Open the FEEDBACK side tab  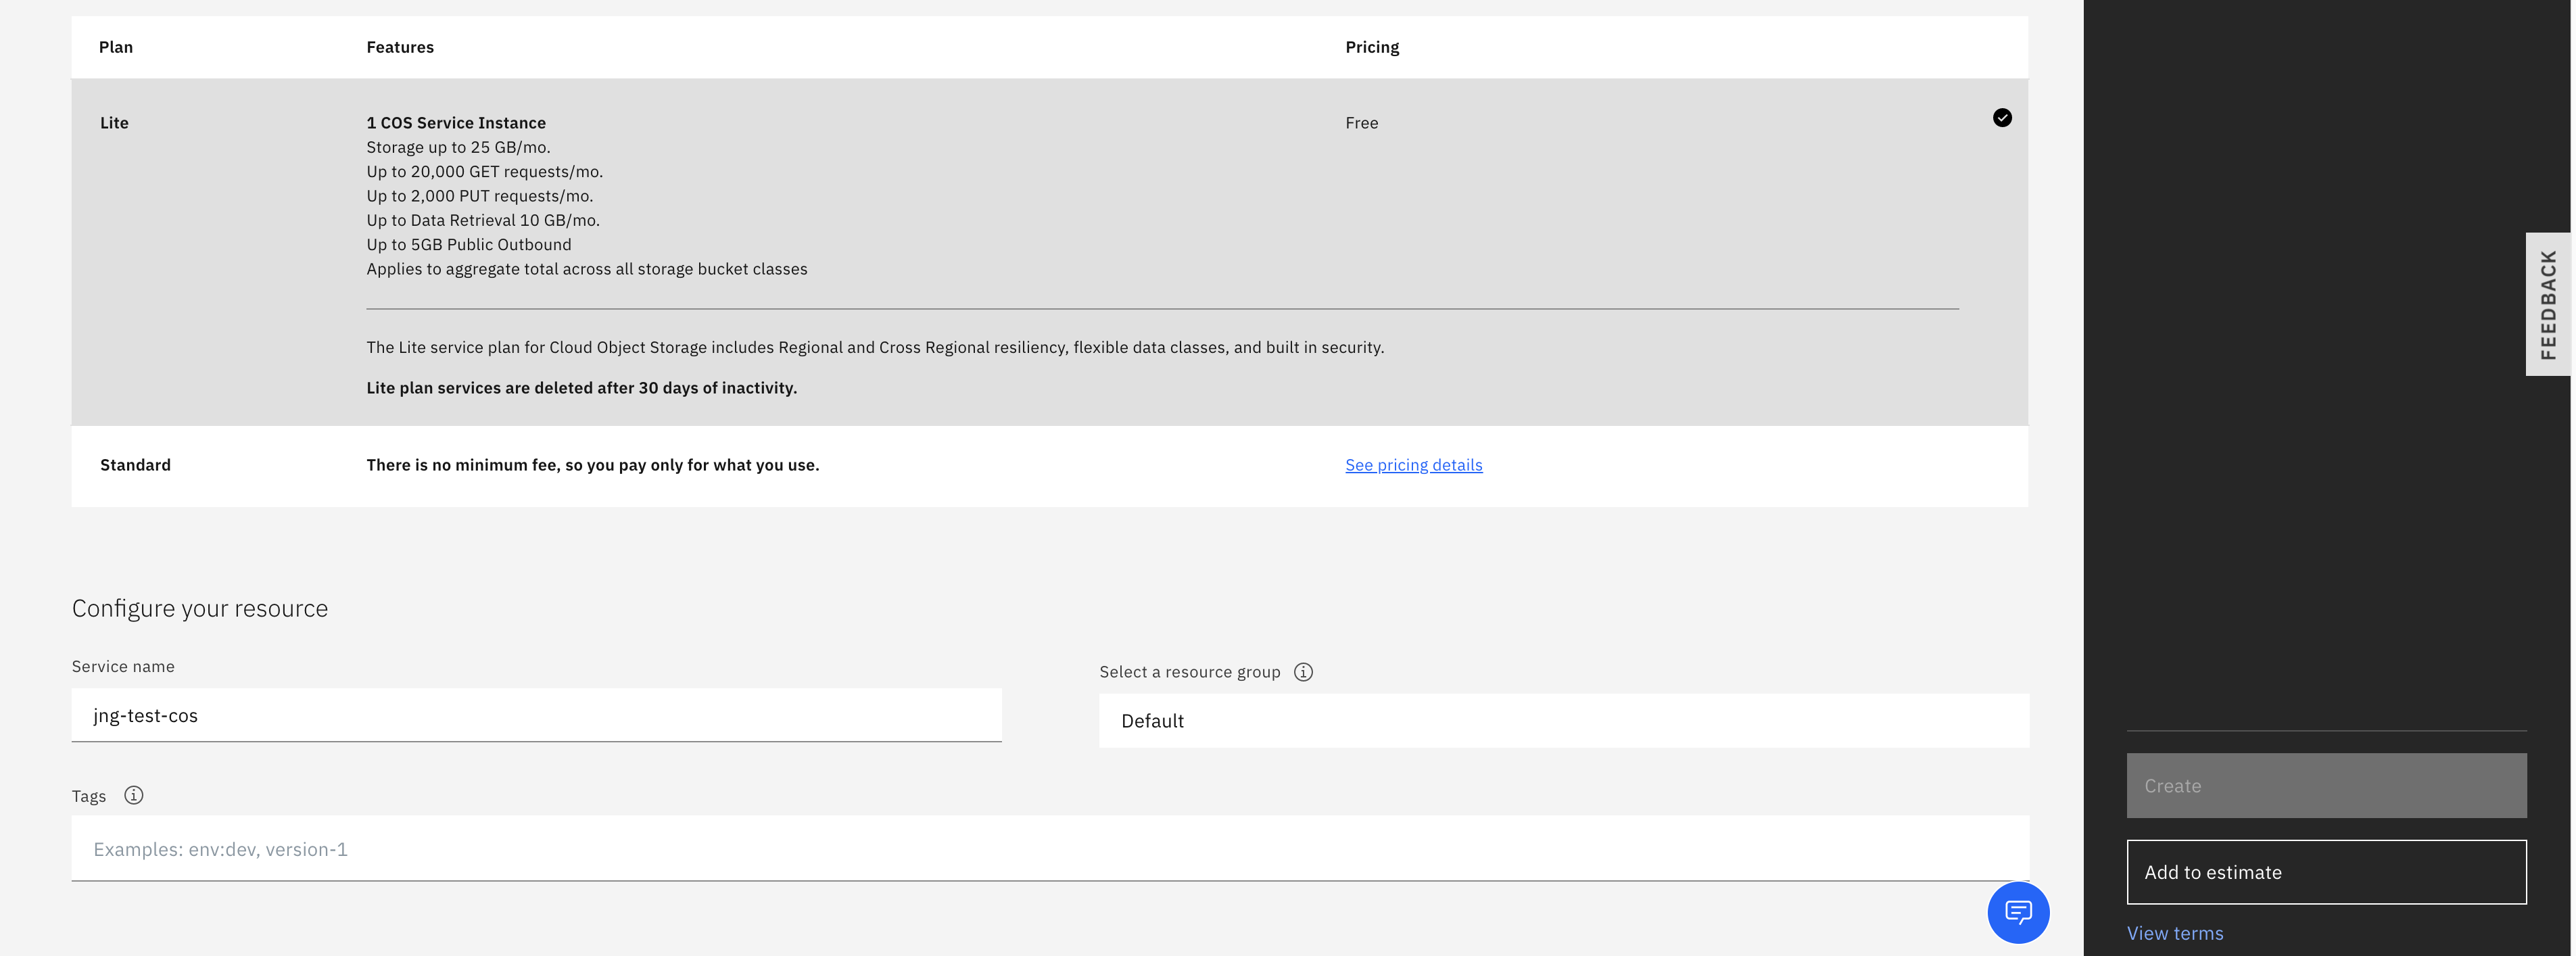click(2548, 304)
